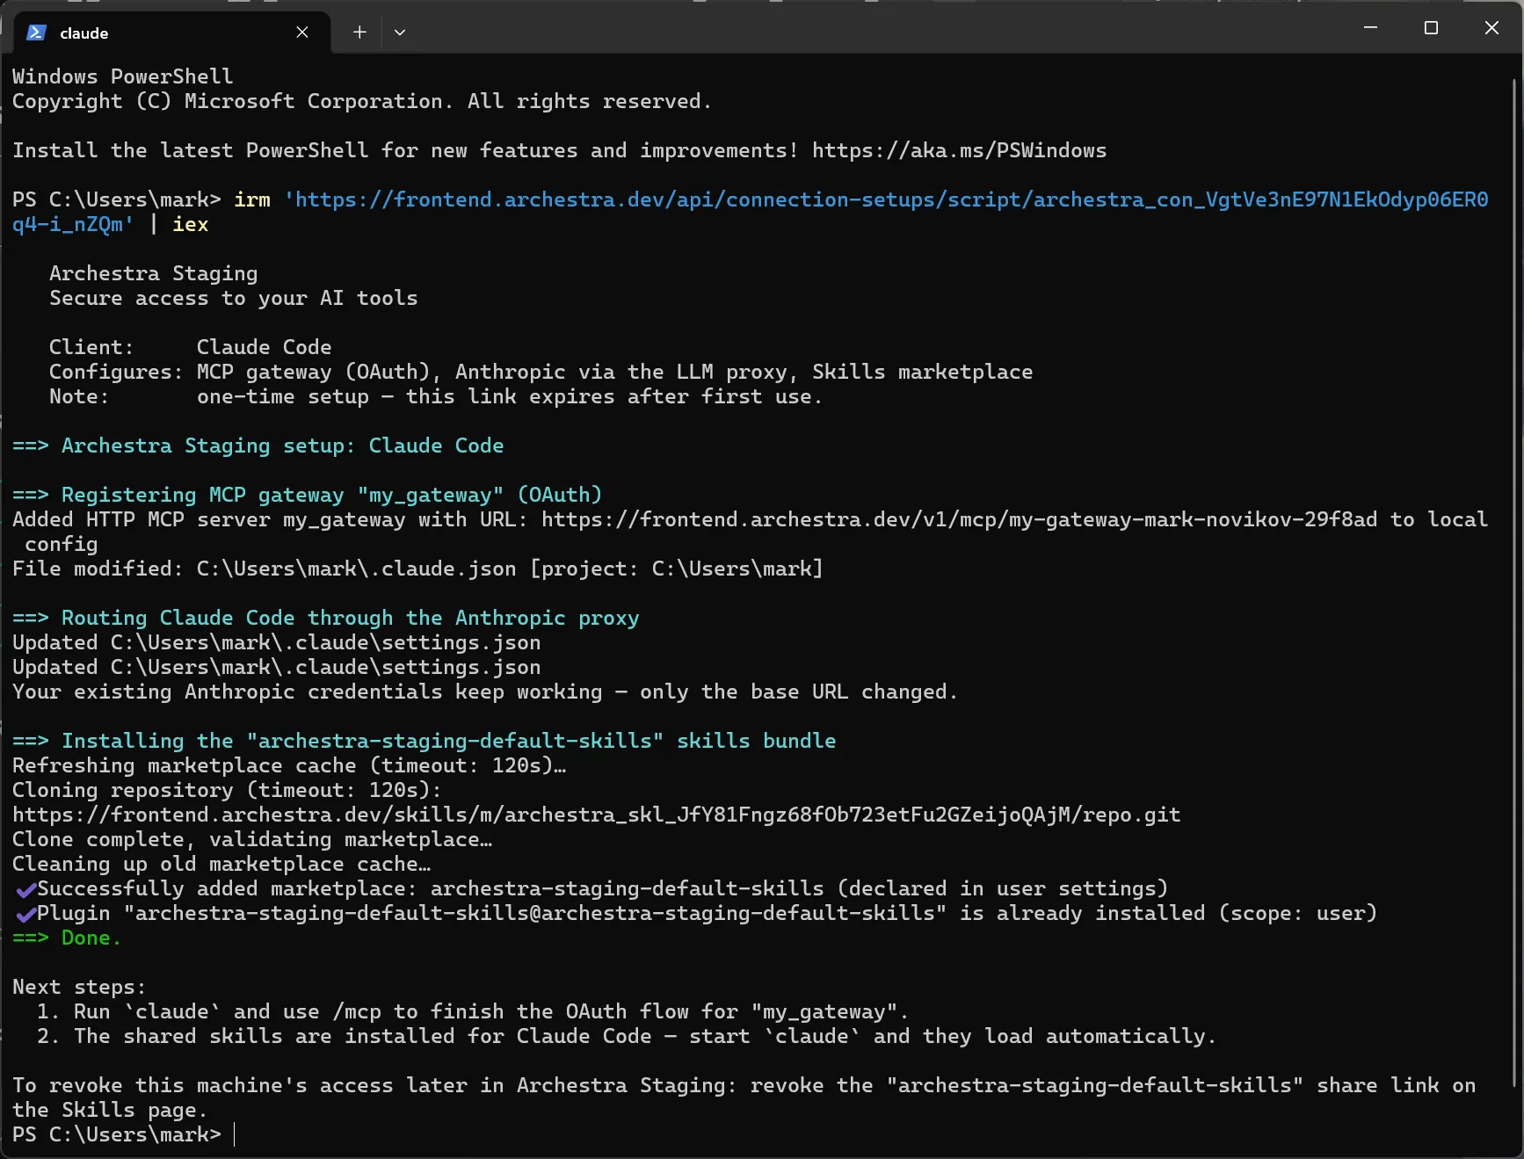This screenshot has width=1524, height=1159.
Task: Close the terminal window
Action: coord(1491,28)
